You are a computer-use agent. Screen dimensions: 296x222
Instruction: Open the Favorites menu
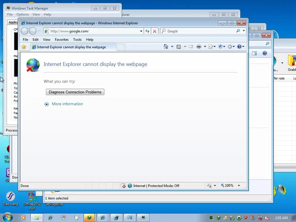pyautogui.click(x=62, y=40)
